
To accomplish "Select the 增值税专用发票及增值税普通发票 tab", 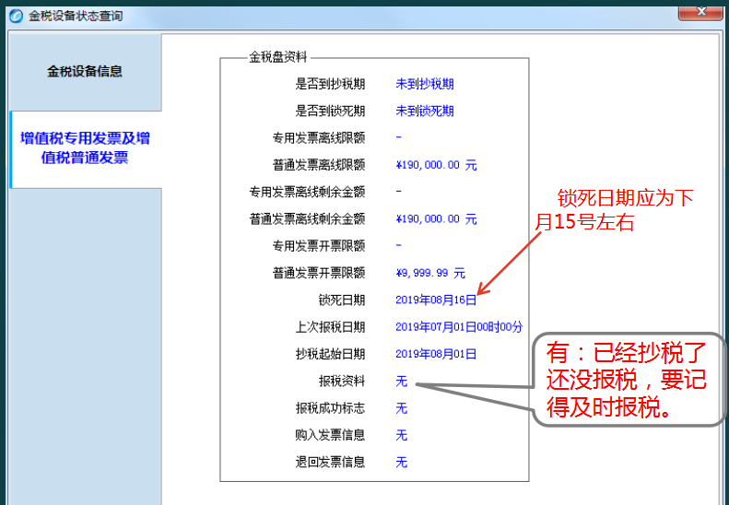I will point(85,148).
